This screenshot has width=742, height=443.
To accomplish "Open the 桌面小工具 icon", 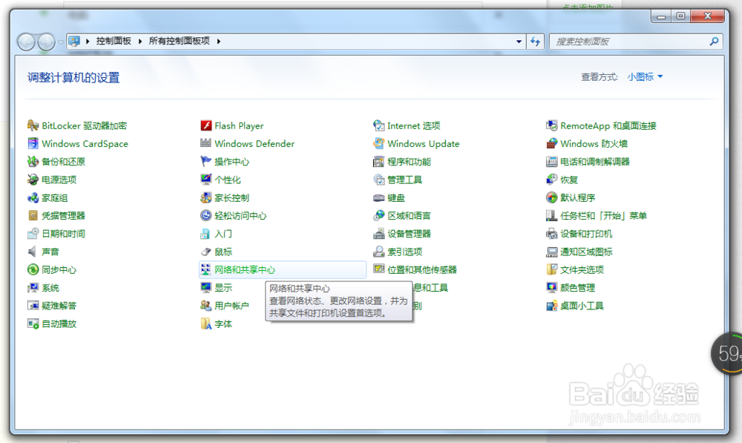I will point(552,305).
